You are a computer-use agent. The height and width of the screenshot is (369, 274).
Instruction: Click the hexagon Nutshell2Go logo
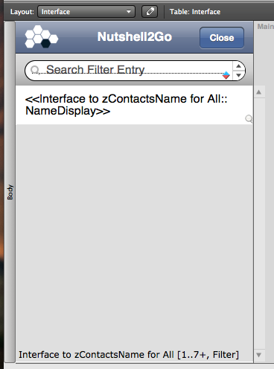point(42,36)
